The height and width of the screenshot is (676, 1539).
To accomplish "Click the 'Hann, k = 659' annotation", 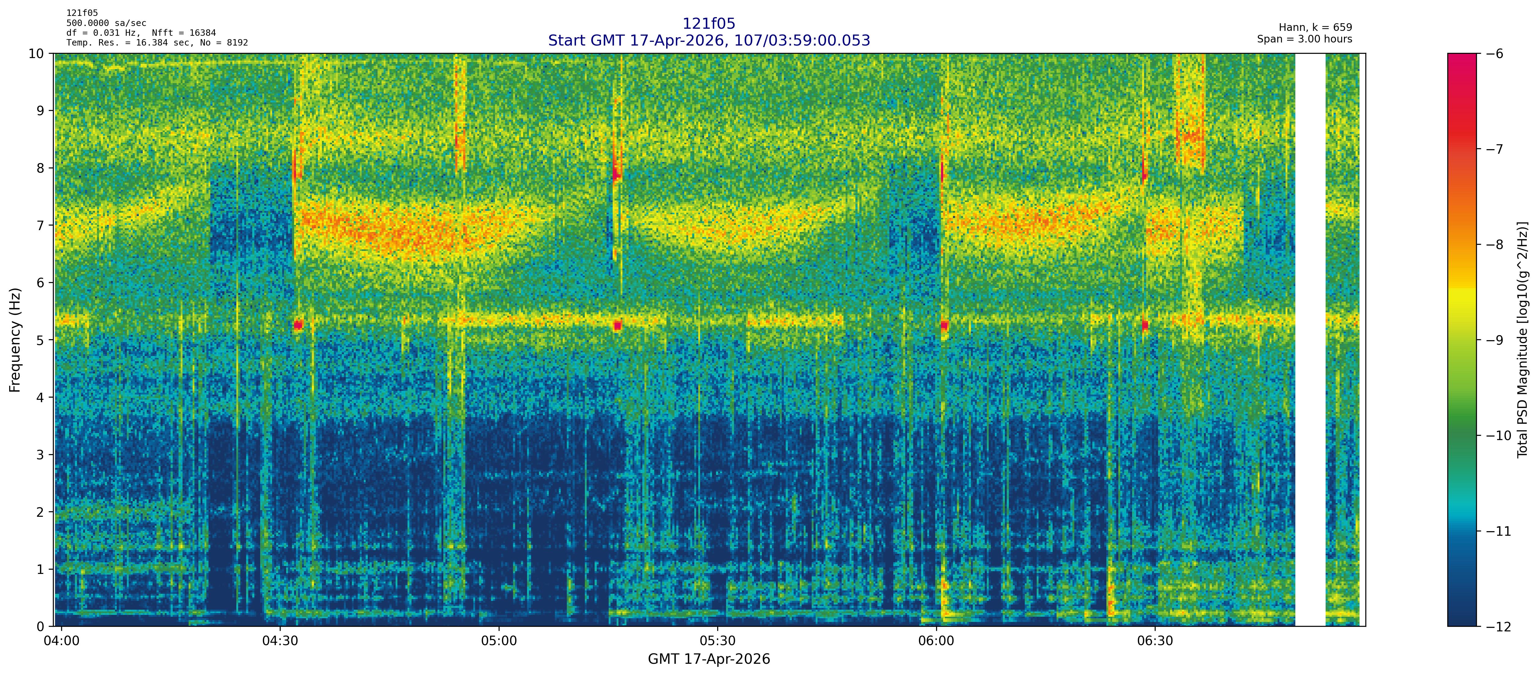I will click(x=1315, y=28).
